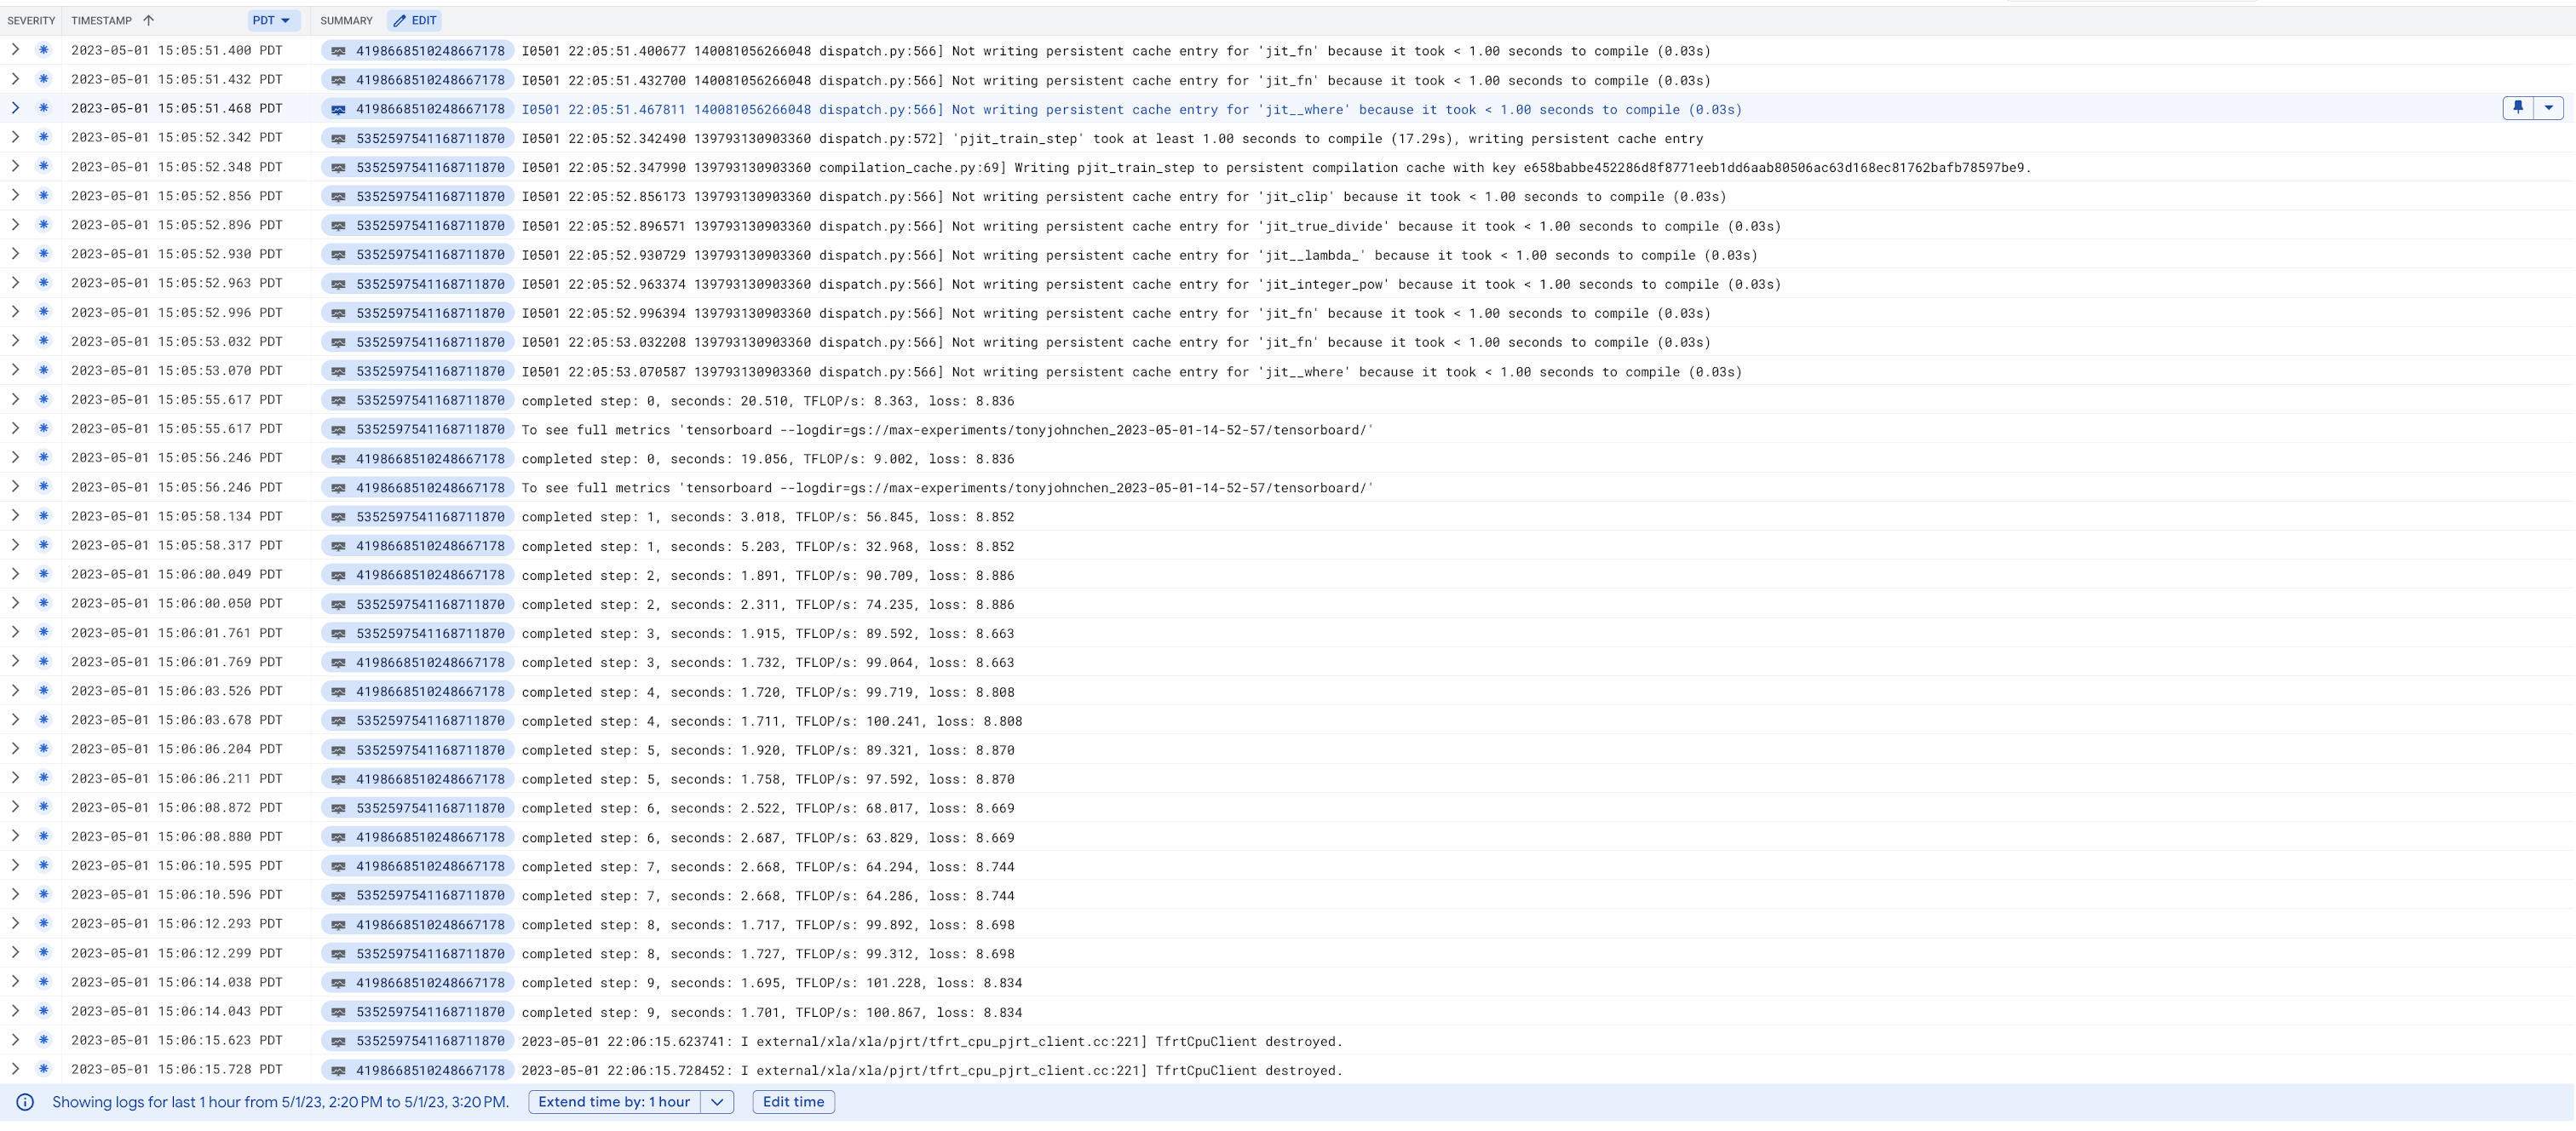Click VM icon in chip at 15:06:06.204
Screen dimensions: 2576x1131
click(339, 750)
